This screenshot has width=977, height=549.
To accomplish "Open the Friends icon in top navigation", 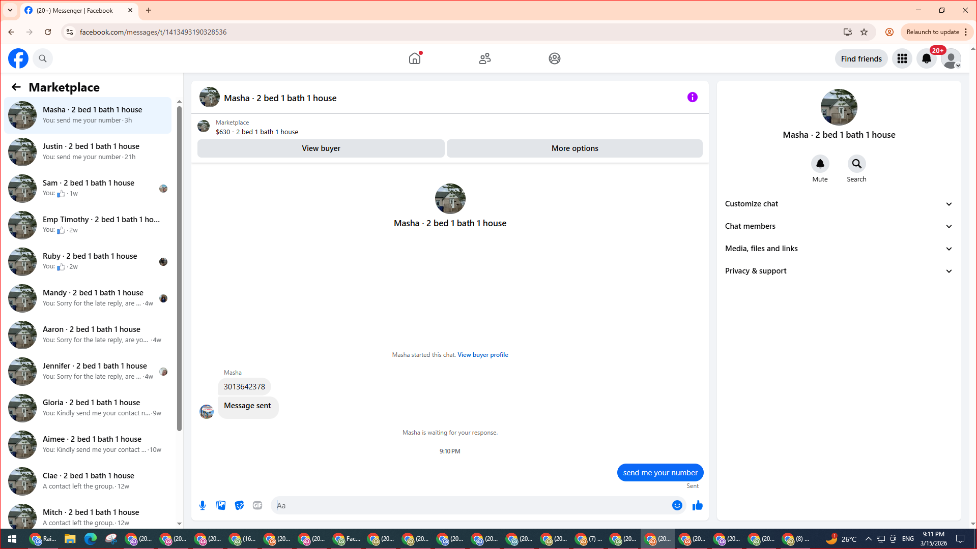I will pyautogui.click(x=485, y=58).
